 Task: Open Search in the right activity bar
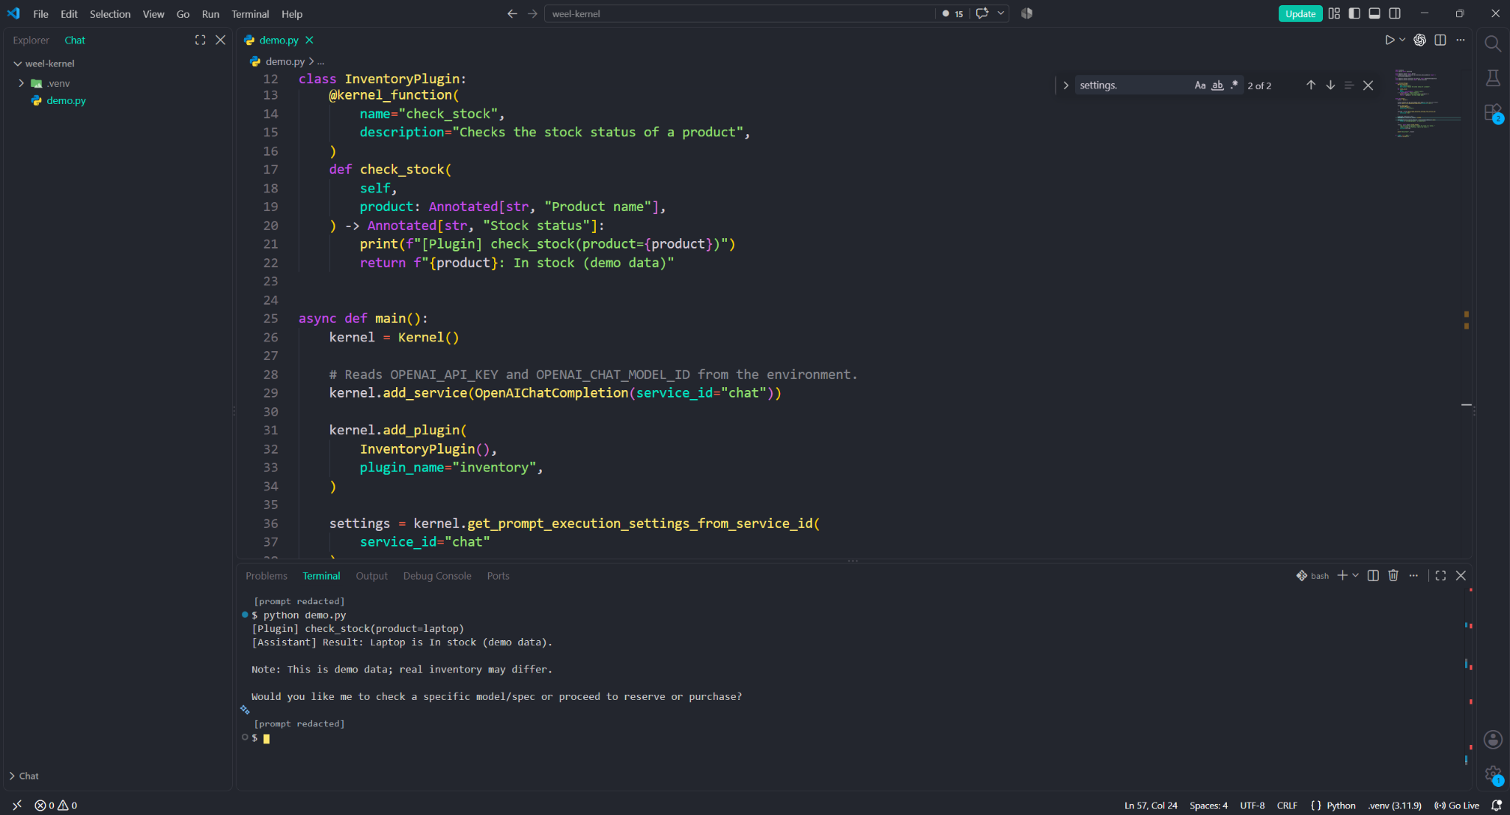pyautogui.click(x=1492, y=44)
